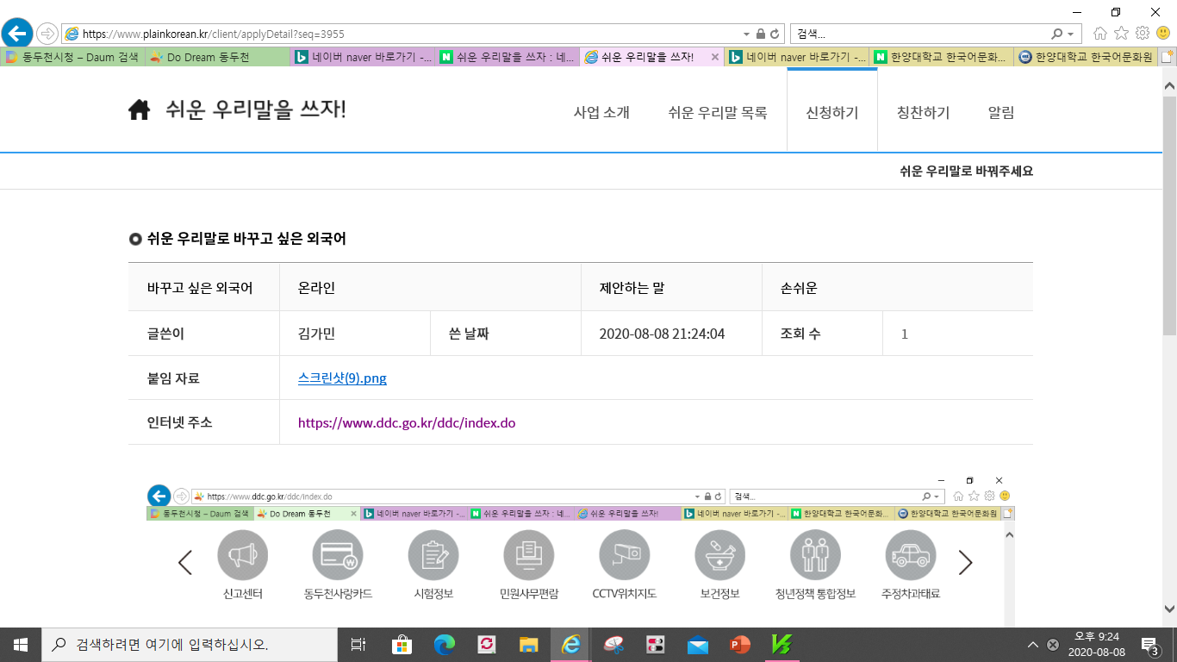The image size is (1177, 662).
Task: Show hidden system tray icons
Action: [x=1032, y=645]
